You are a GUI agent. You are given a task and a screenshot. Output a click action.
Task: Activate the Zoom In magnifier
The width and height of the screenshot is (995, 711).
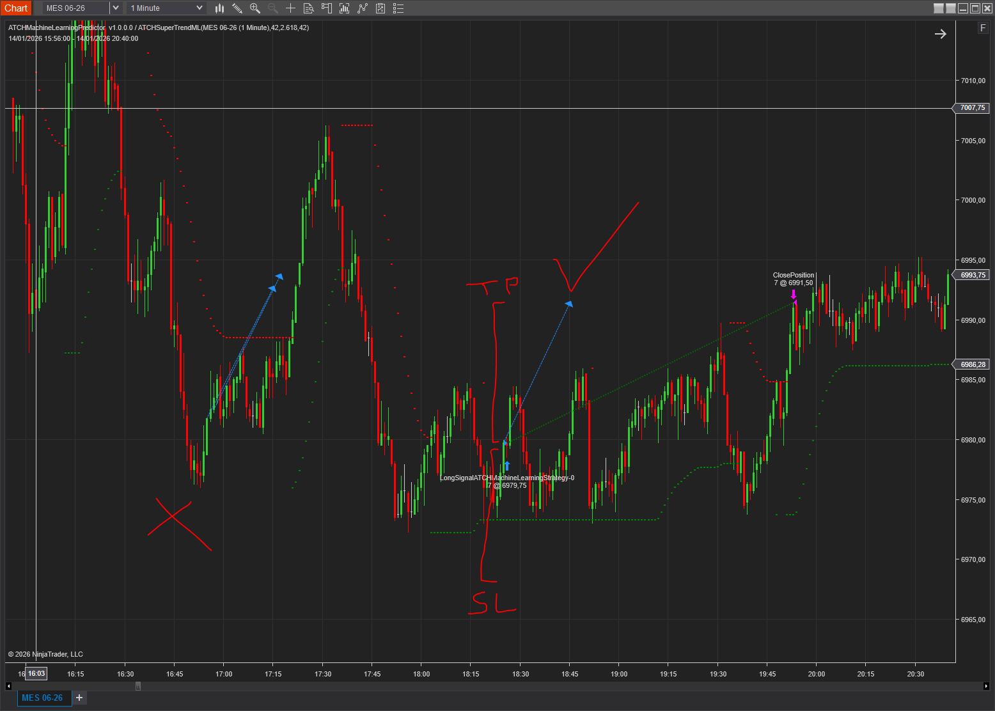pyautogui.click(x=255, y=8)
